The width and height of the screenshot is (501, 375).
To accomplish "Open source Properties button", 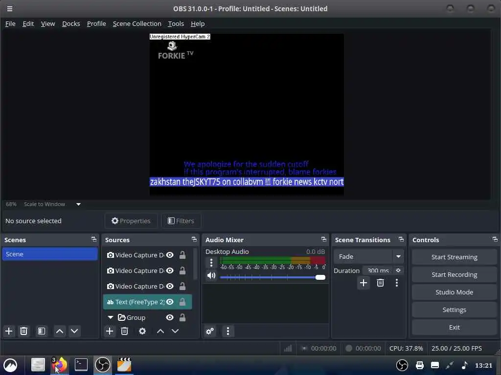I will click(131, 221).
